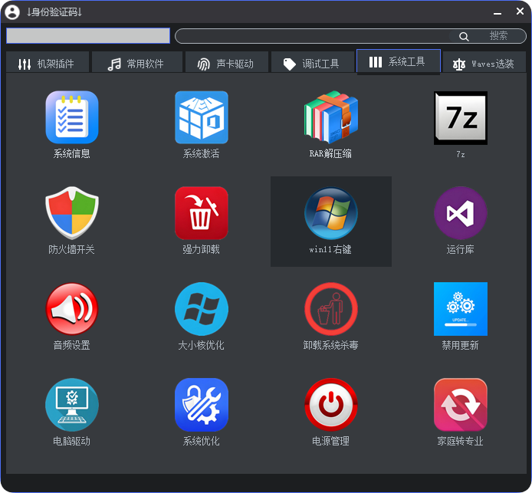Open the 电源管理 power icon
The image size is (532, 493).
331,405
